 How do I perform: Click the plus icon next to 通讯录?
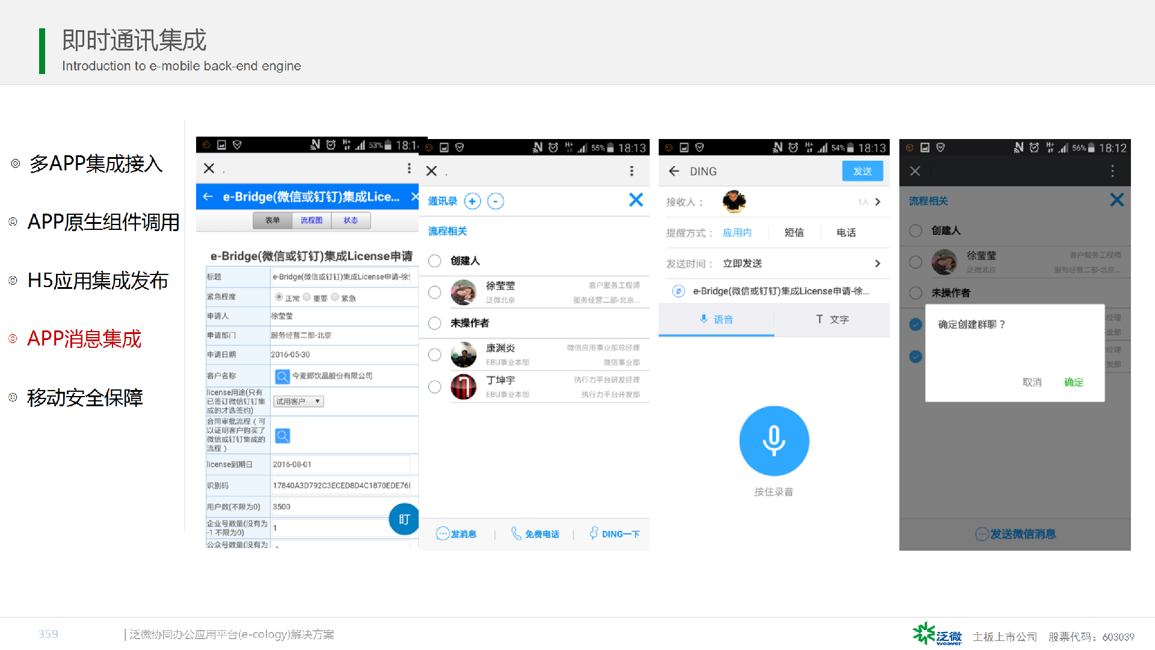[473, 201]
